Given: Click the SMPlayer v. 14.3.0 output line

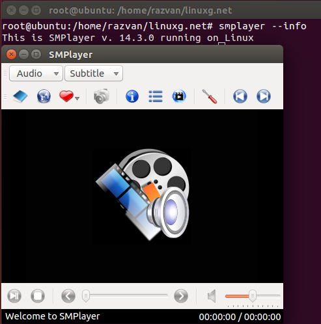Looking at the screenshot, I should [x=128, y=38].
